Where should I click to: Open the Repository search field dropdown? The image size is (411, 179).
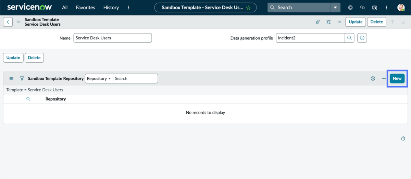[99, 78]
